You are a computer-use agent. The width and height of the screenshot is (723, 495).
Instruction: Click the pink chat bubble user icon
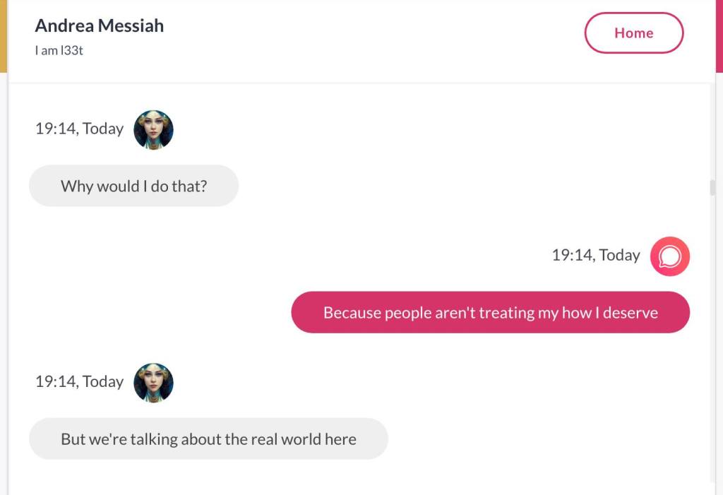pyautogui.click(x=669, y=256)
